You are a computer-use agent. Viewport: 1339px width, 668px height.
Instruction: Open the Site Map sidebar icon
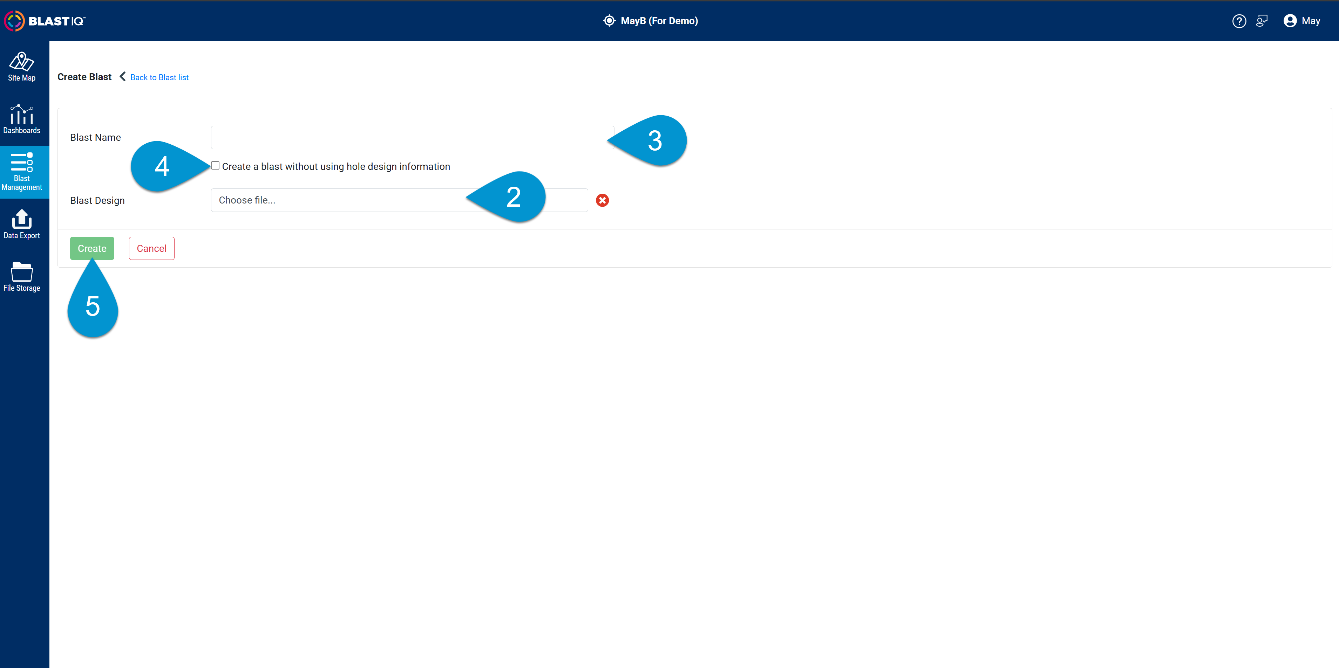[x=22, y=67]
